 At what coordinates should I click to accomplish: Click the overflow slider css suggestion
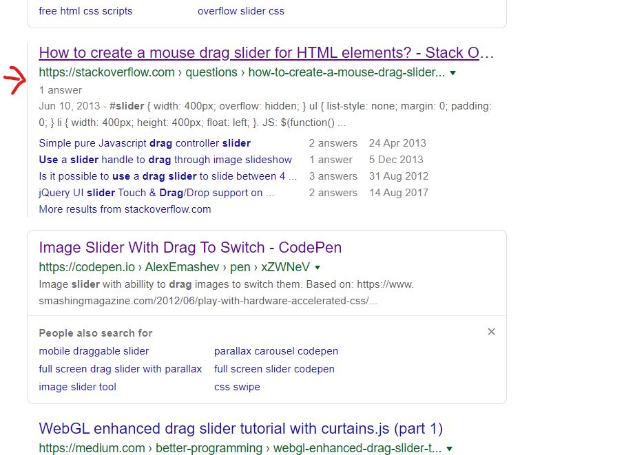tap(241, 11)
